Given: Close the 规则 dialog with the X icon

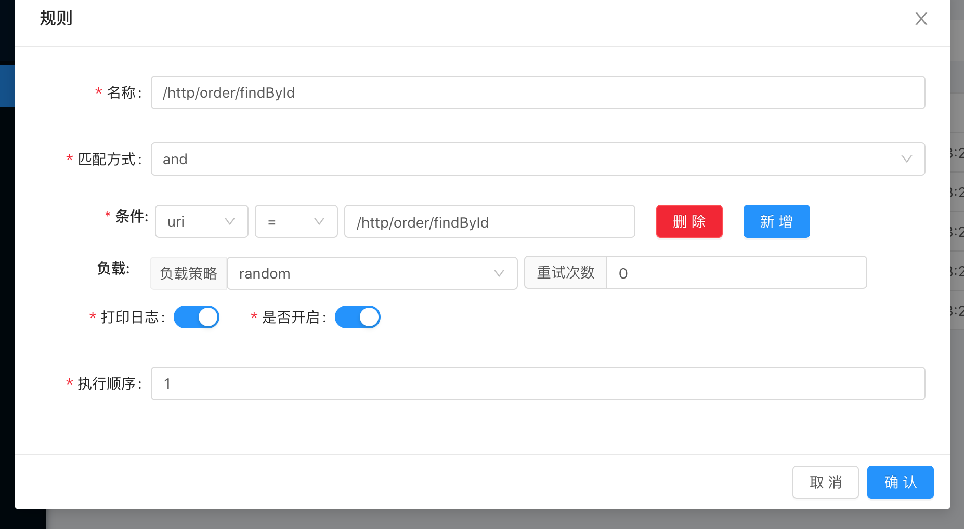Looking at the screenshot, I should [x=921, y=19].
